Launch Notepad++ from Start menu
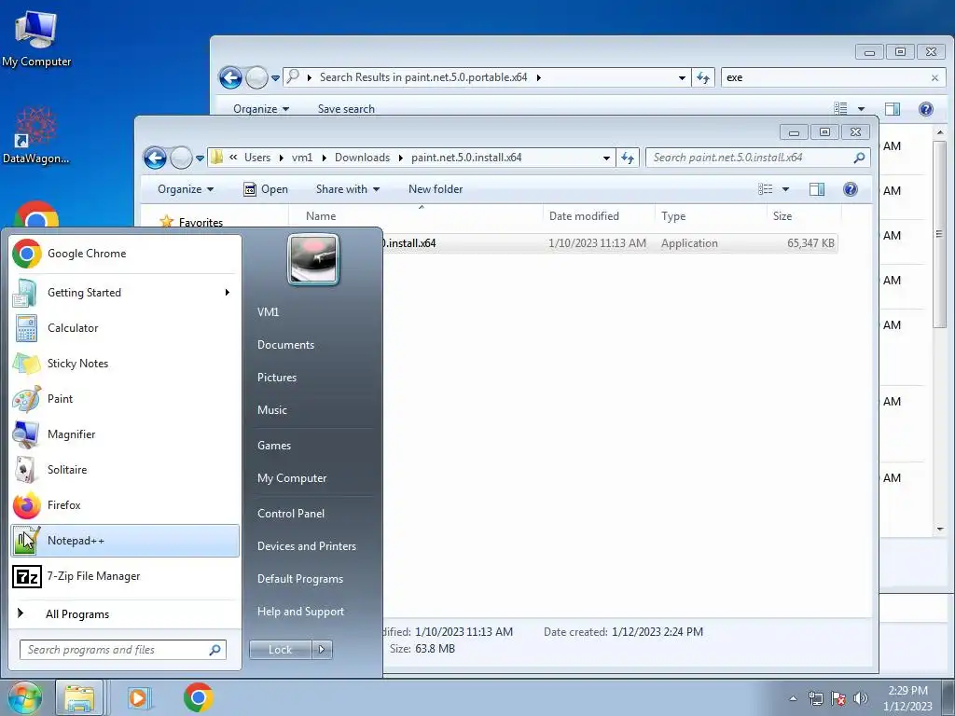 (125, 541)
